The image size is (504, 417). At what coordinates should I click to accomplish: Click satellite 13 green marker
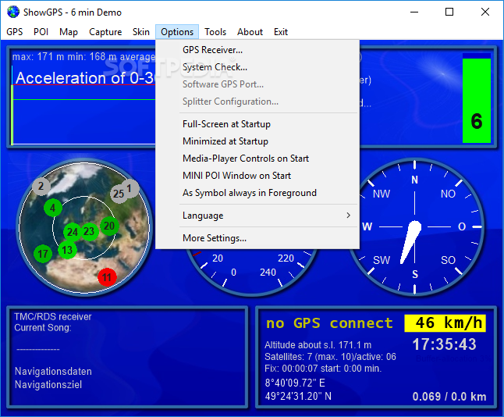click(x=67, y=250)
